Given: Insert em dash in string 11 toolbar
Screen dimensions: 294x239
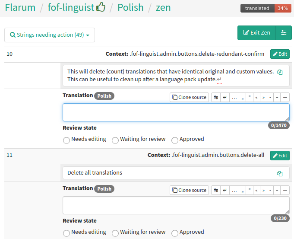Looking at the screenshot, I should [x=285, y=190].
